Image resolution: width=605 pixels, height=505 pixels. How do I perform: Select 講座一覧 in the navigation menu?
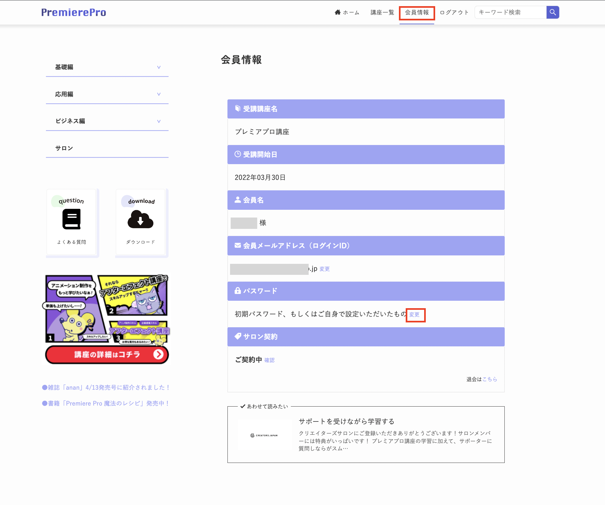pyautogui.click(x=382, y=12)
